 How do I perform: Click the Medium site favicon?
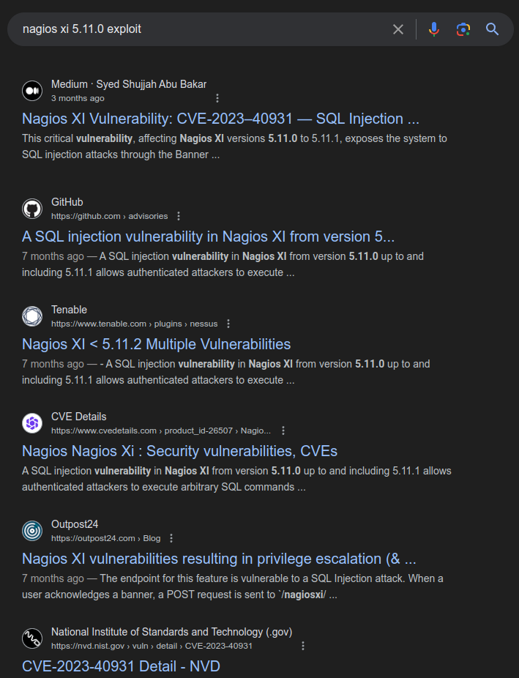coord(32,91)
